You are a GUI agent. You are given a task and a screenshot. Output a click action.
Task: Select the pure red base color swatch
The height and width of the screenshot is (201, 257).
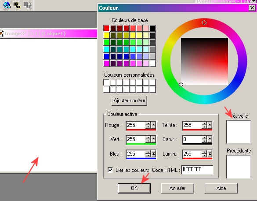click(106, 28)
